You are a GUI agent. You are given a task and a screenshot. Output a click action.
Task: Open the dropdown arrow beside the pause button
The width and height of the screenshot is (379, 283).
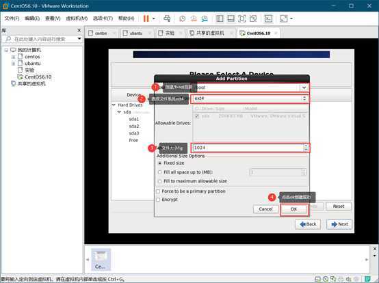coord(154,18)
